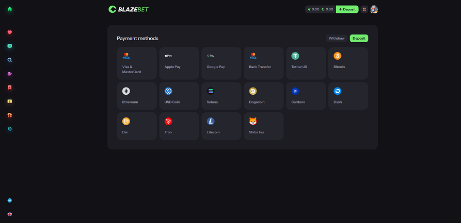Image resolution: width=461 pixels, height=223 pixels.
Task: Click the second 0.00 balance in header
Action: [327, 9]
